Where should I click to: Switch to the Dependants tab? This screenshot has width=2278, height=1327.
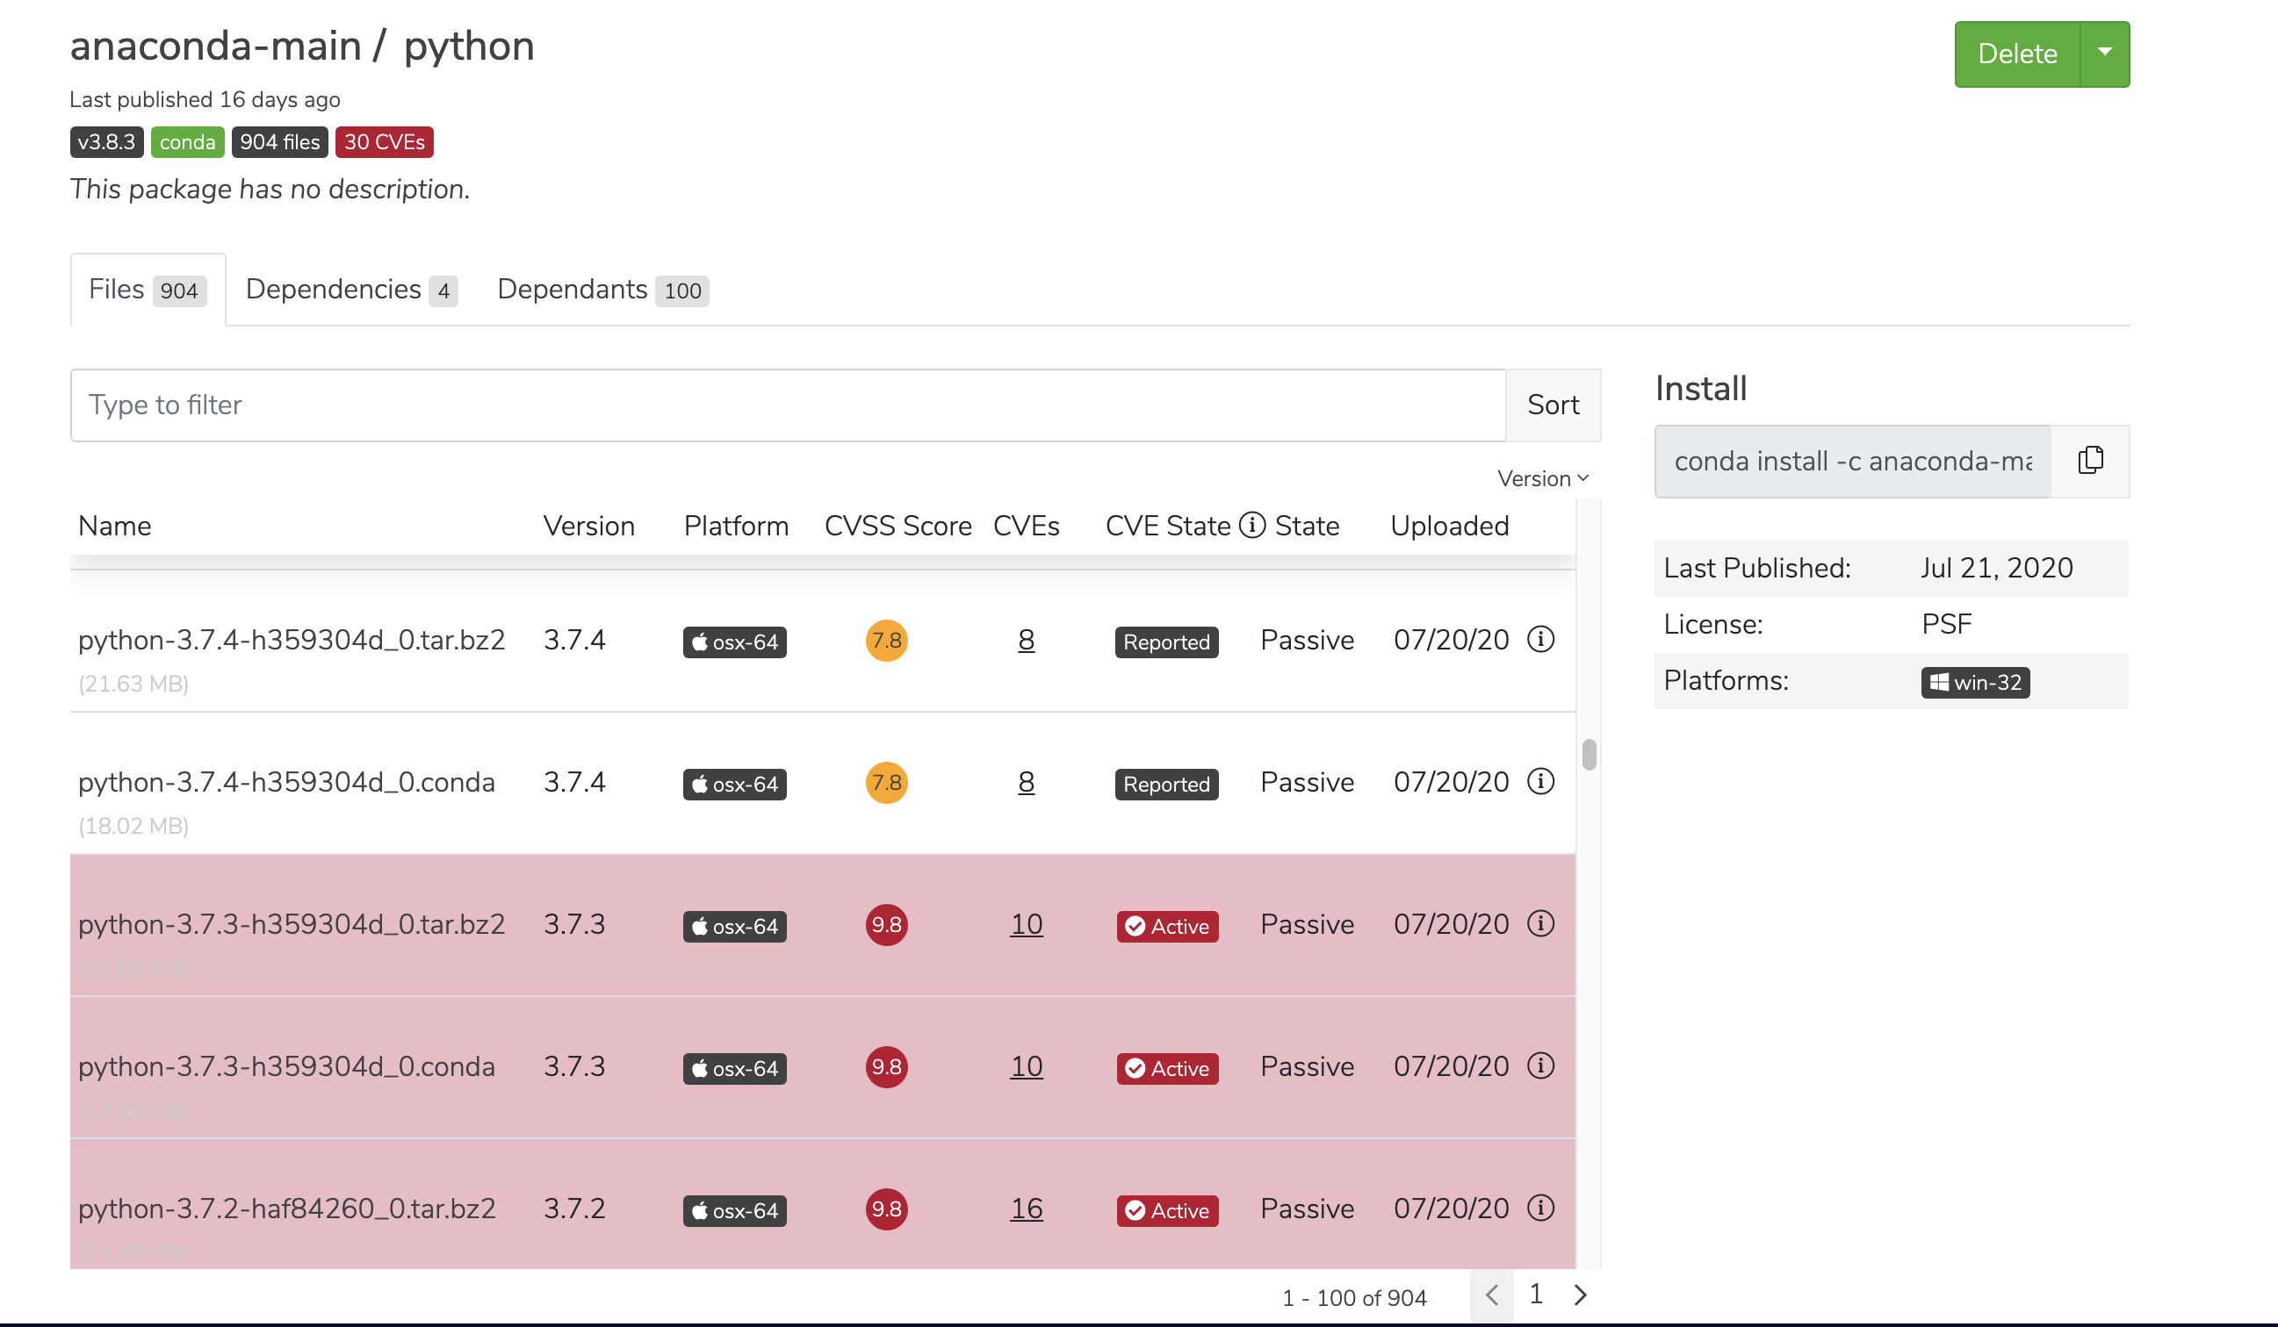[603, 290]
